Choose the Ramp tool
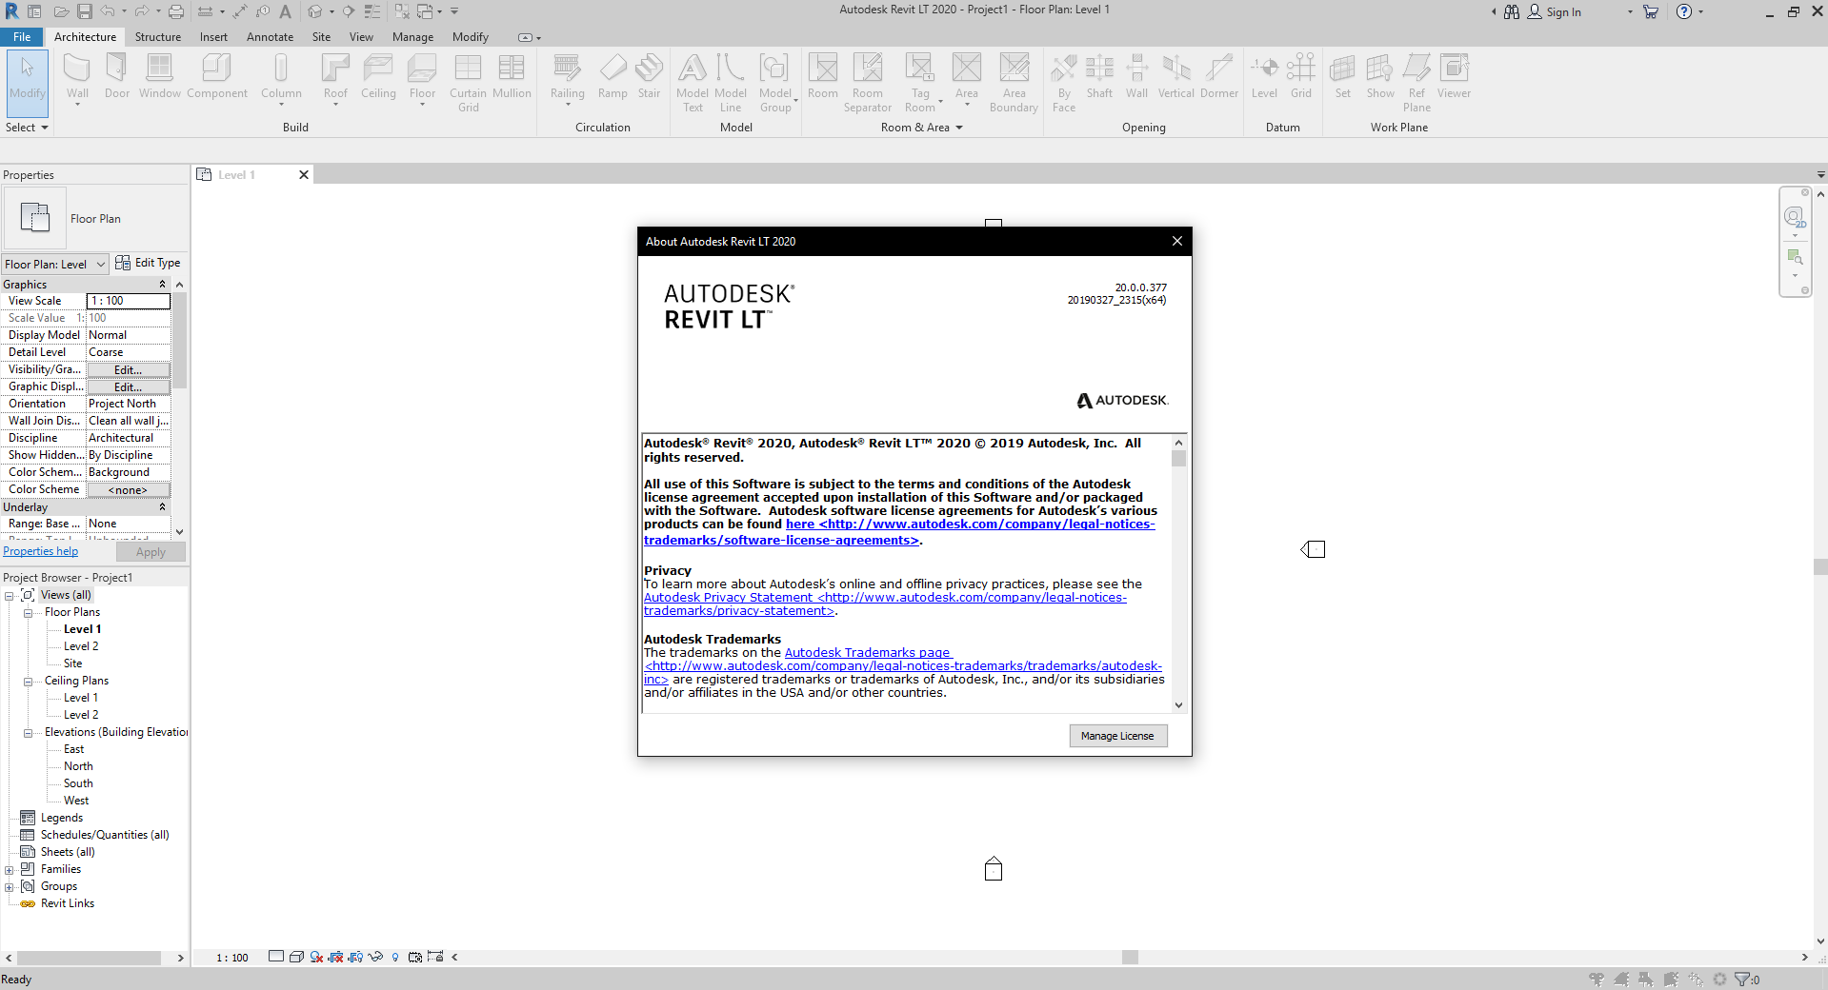The image size is (1828, 990). [x=613, y=76]
